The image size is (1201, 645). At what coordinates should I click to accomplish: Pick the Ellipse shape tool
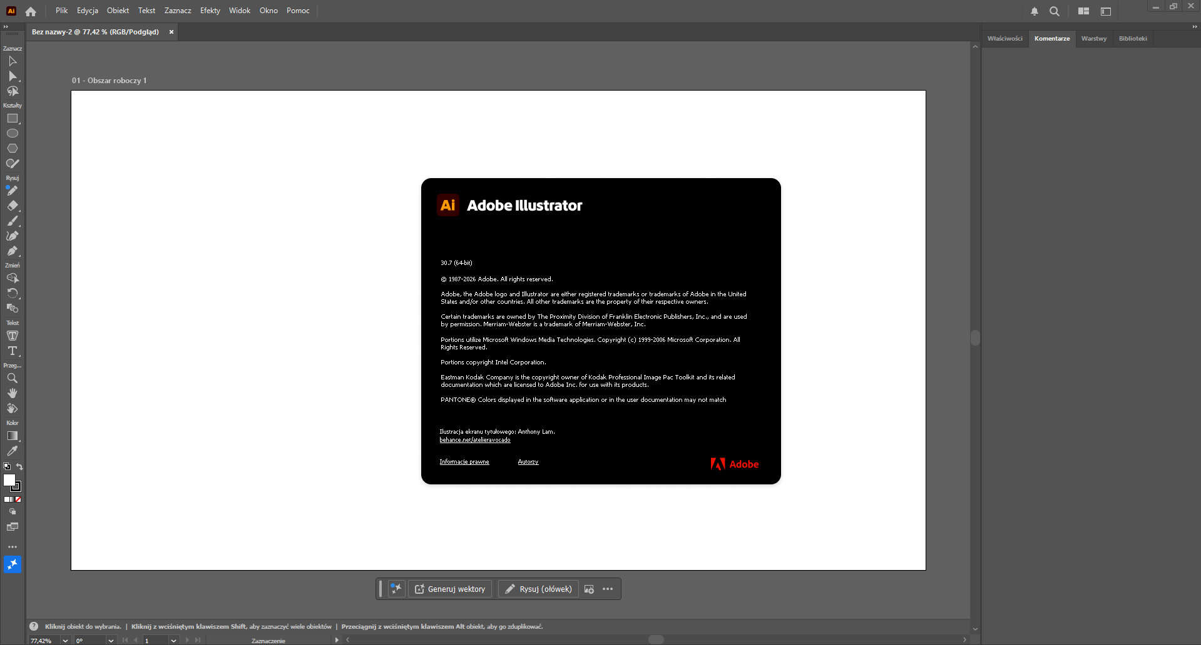[x=13, y=134]
